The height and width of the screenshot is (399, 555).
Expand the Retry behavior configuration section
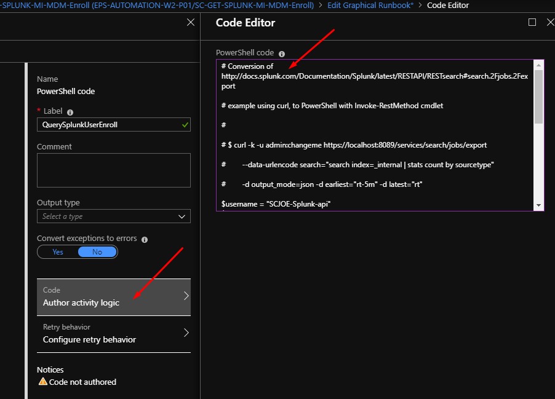(114, 333)
